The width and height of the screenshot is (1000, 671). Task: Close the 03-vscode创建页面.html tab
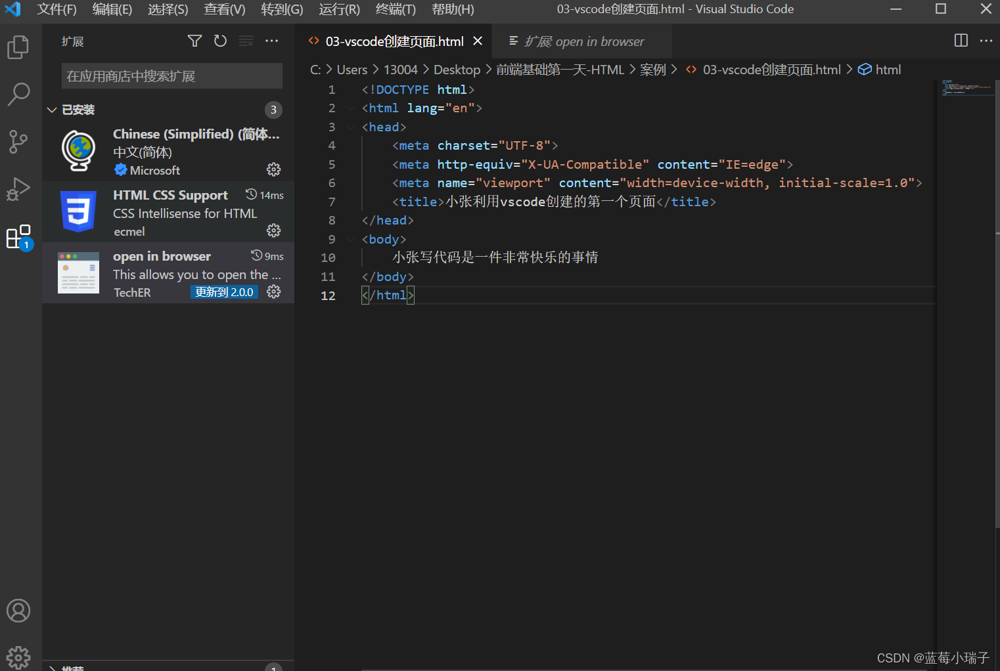pyautogui.click(x=478, y=41)
